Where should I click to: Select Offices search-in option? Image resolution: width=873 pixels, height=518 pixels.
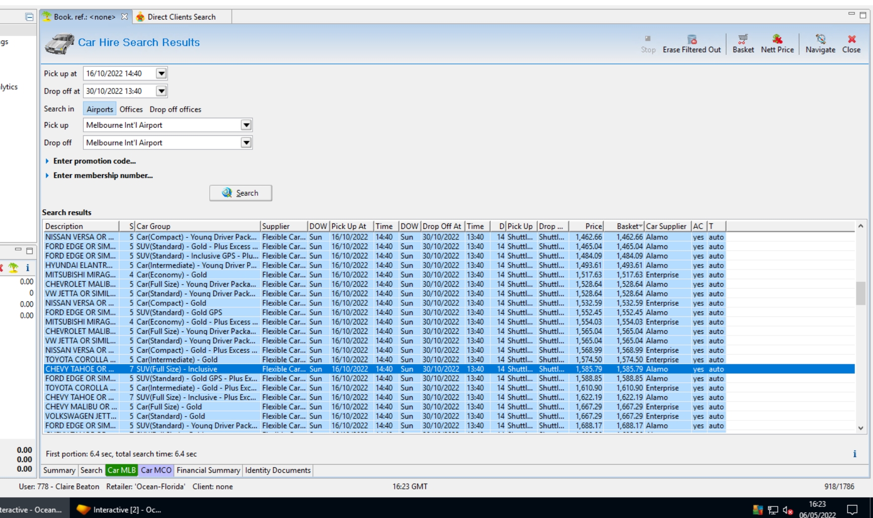point(131,109)
